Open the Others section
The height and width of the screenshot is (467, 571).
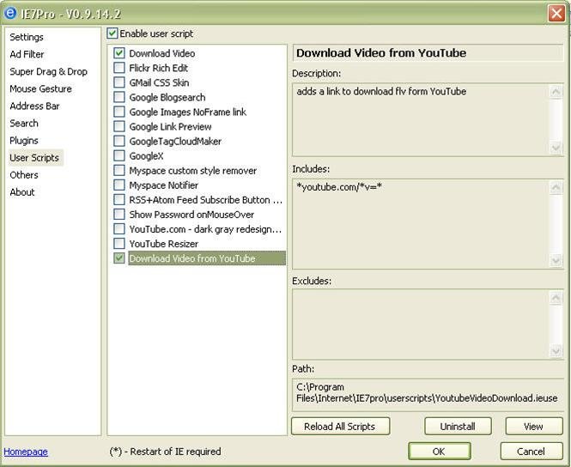24,175
